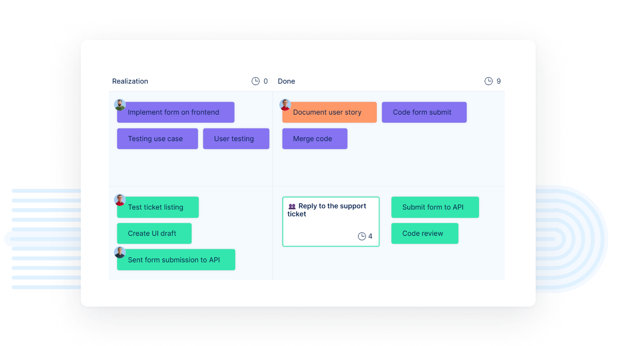The height and width of the screenshot is (346, 618).
Task: Click the clock icon in Realization header
Action: [x=256, y=81]
